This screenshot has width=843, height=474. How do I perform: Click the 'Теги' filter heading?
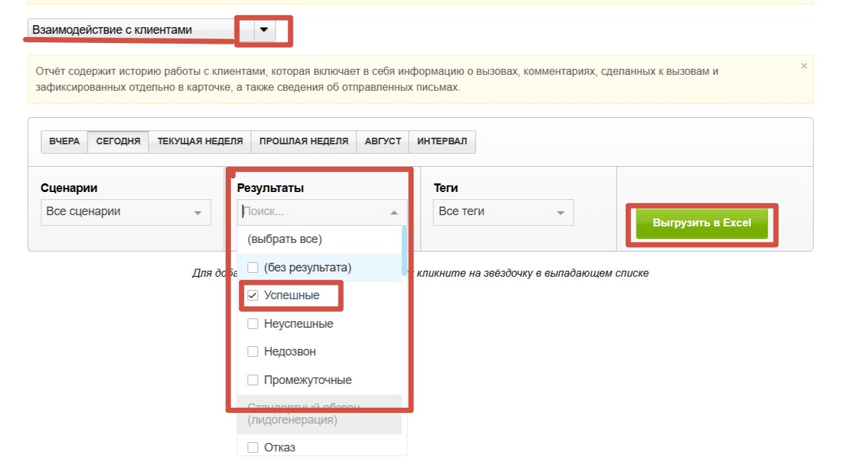446,188
